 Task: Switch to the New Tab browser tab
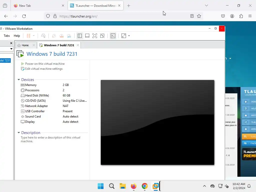pos(39,5)
